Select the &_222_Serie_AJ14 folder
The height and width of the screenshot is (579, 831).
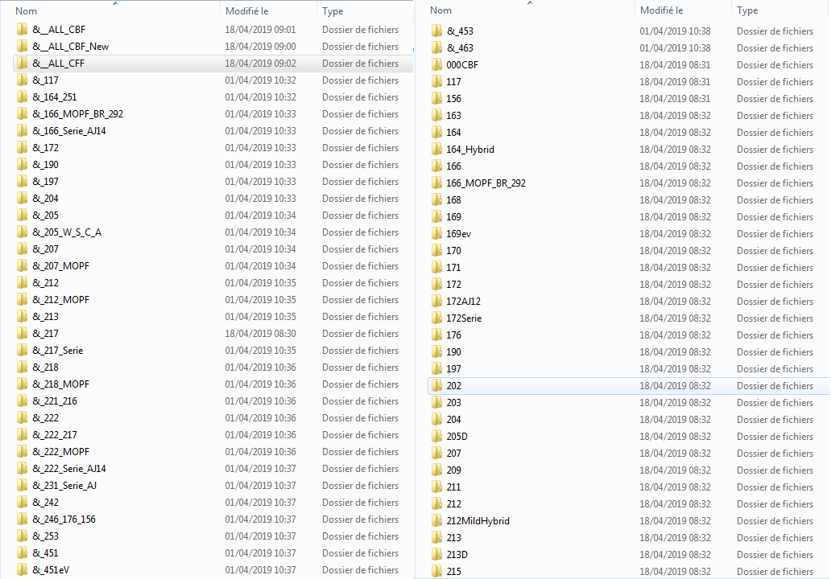click(68, 469)
